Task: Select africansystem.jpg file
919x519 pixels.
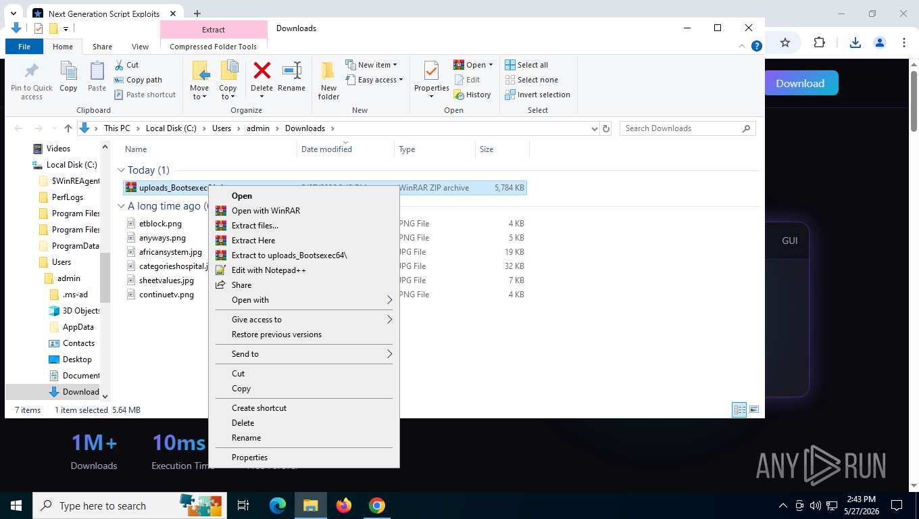Action: [170, 252]
